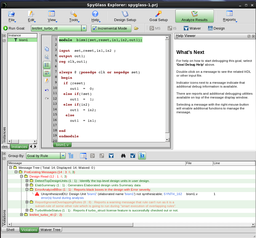The width and height of the screenshot is (256, 238).
Task: Toggle message highlighting icon in editor sidebar
Action: click(x=47, y=73)
